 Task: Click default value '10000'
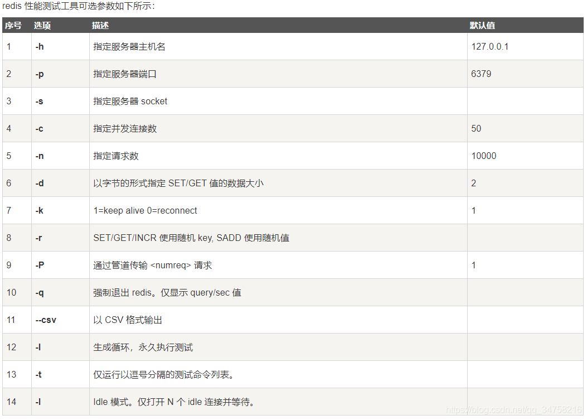point(483,156)
